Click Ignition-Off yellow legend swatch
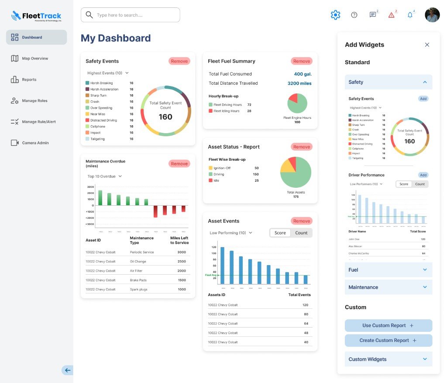The image size is (447, 383). click(x=211, y=168)
